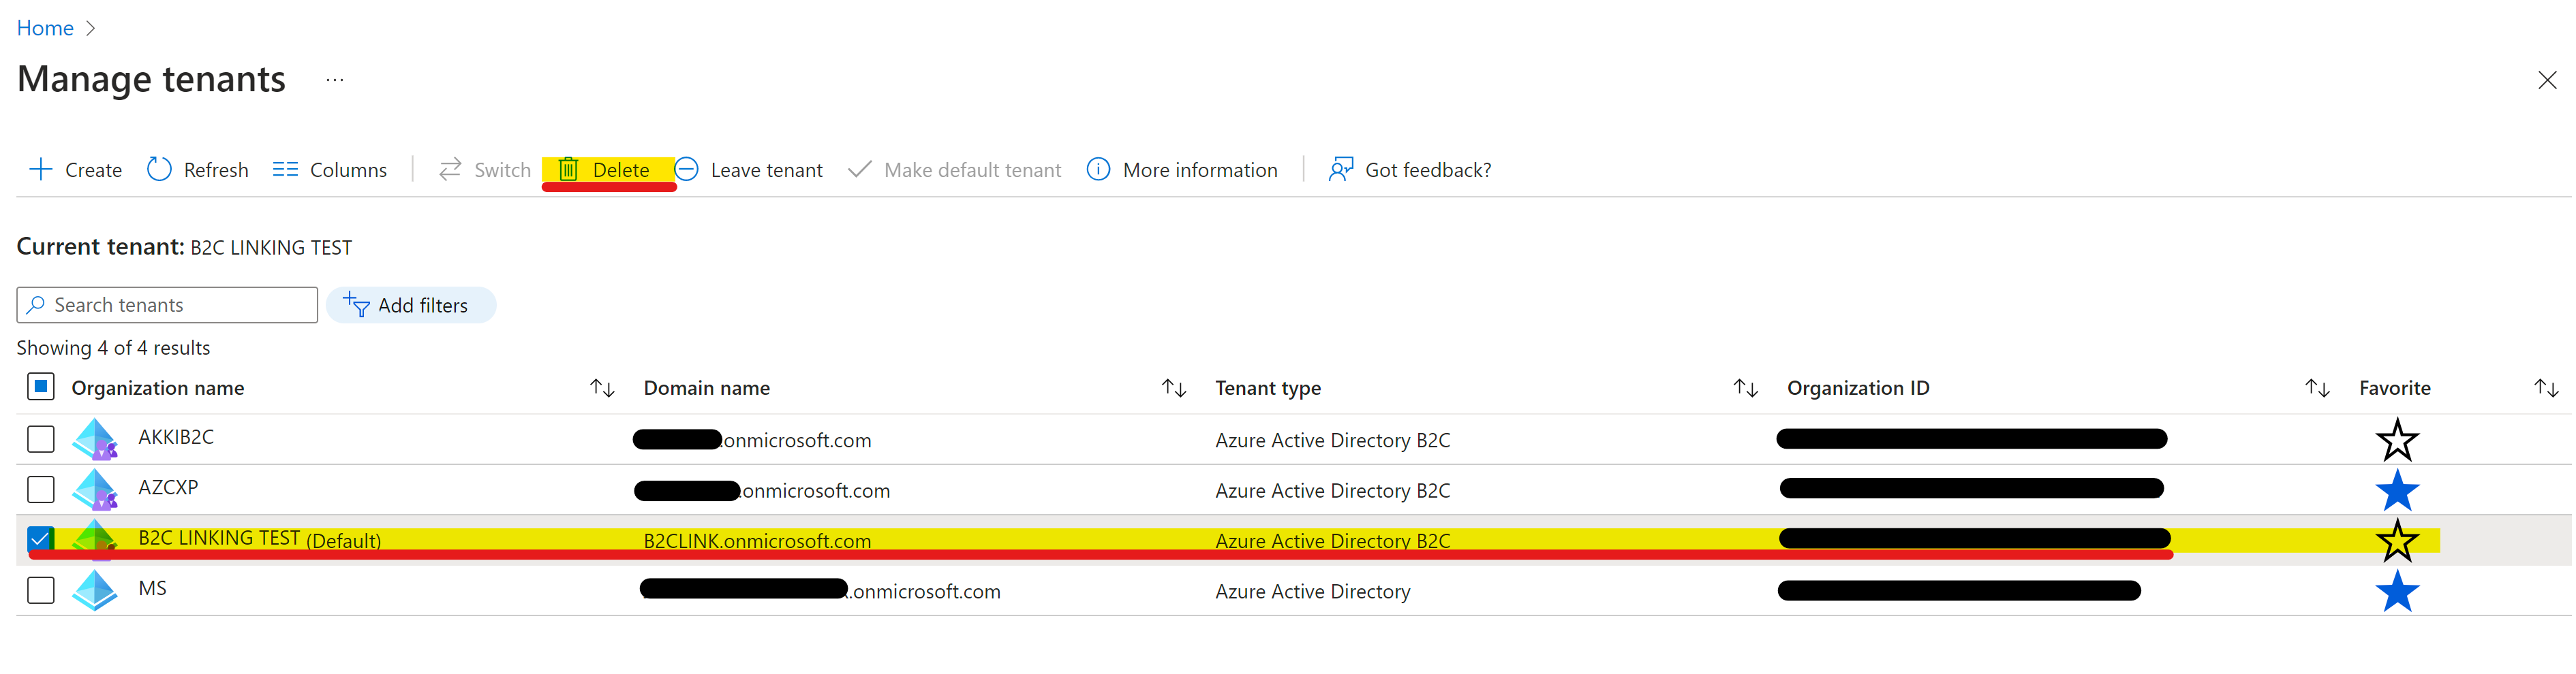Click the breadcrumb chevron after Home
Screen dimensions: 2576x674
coord(91,29)
